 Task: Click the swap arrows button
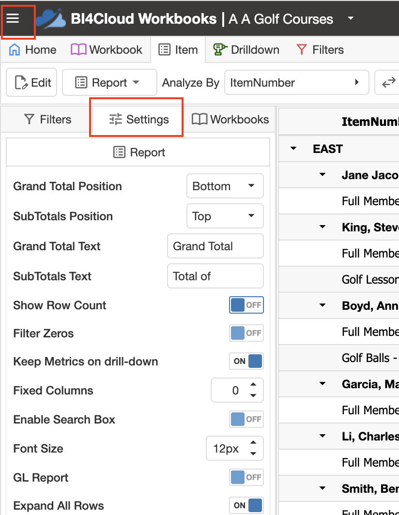click(388, 82)
